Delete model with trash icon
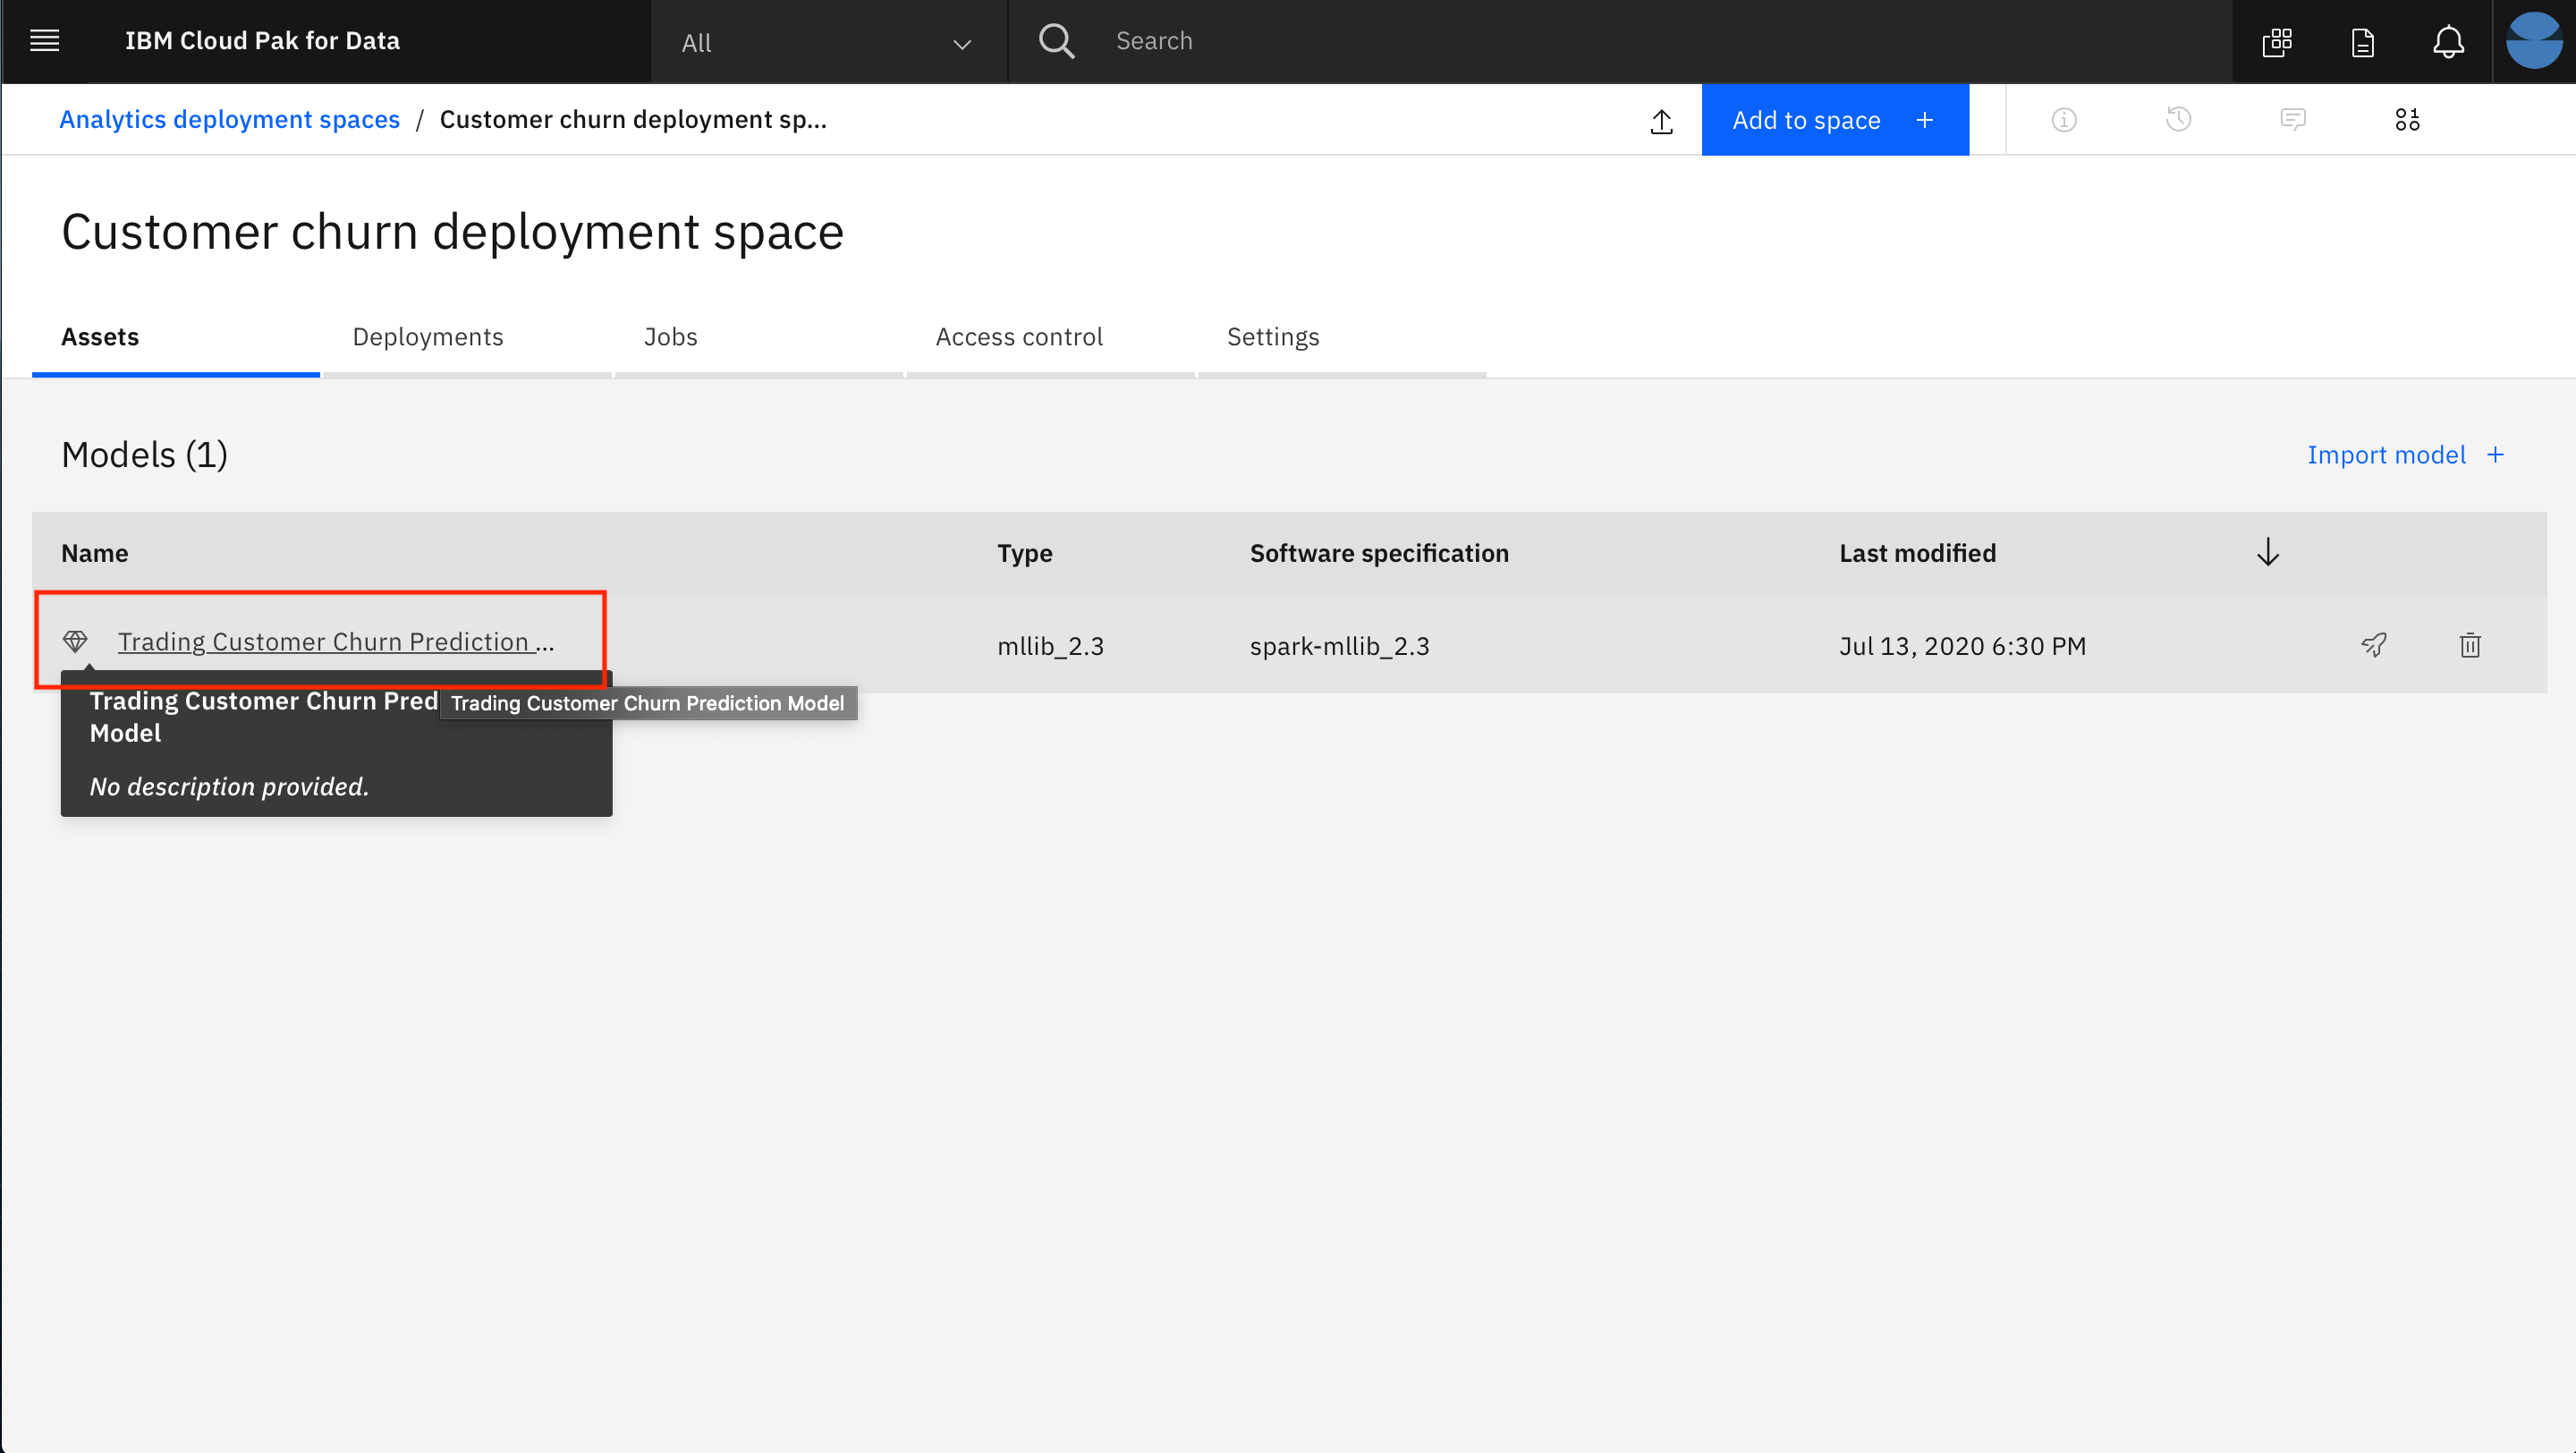Image resolution: width=2576 pixels, height=1453 pixels. click(x=2470, y=645)
